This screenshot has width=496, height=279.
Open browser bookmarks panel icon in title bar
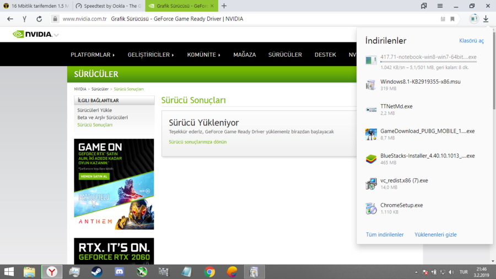pyautogui.click(x=424, y=6)
